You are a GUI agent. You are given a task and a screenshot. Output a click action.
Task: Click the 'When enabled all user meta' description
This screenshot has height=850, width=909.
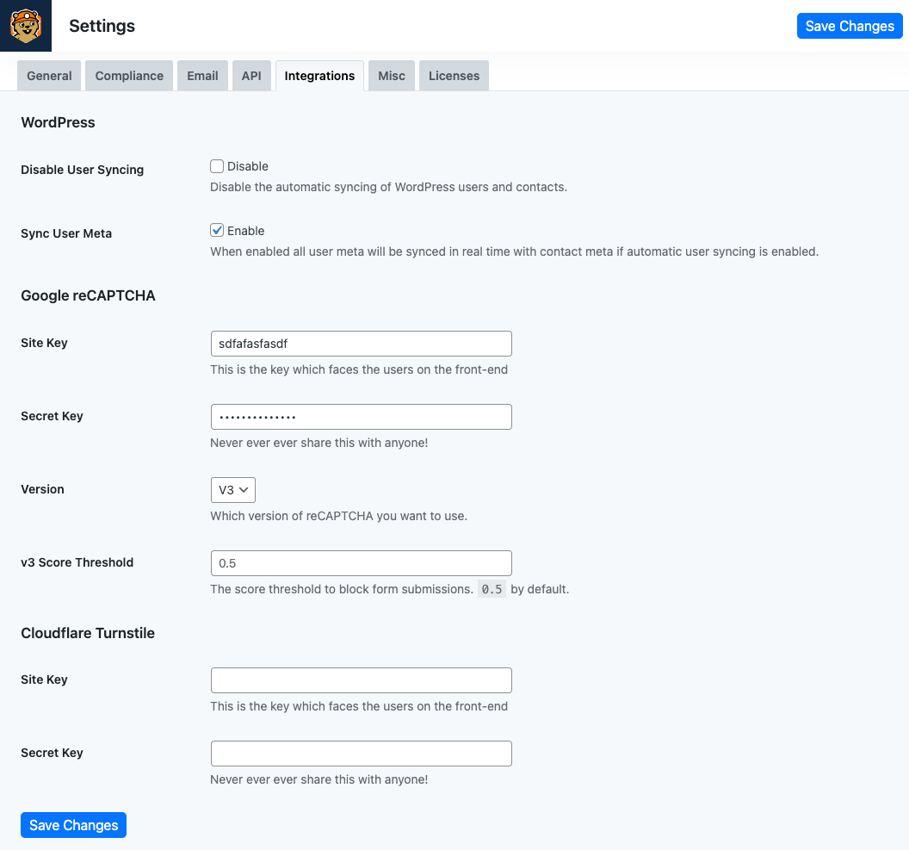click(x=514, y=251)
